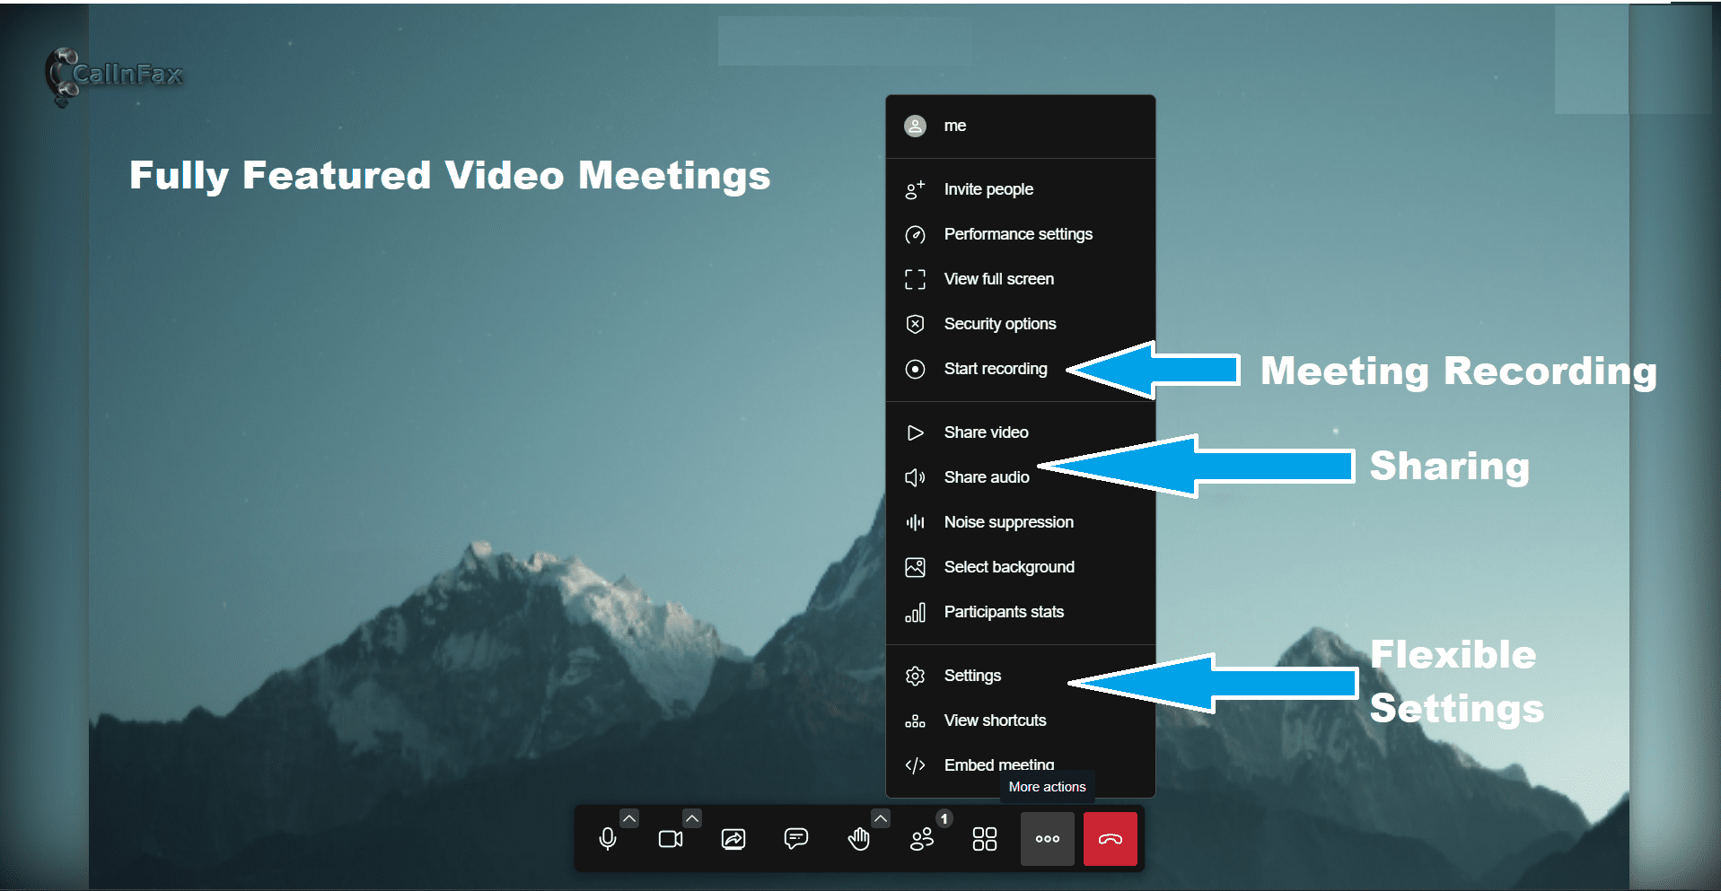Screen dimensions: 1721x891
Task: Raise your hand in the meeting
Action: (859, 839)
